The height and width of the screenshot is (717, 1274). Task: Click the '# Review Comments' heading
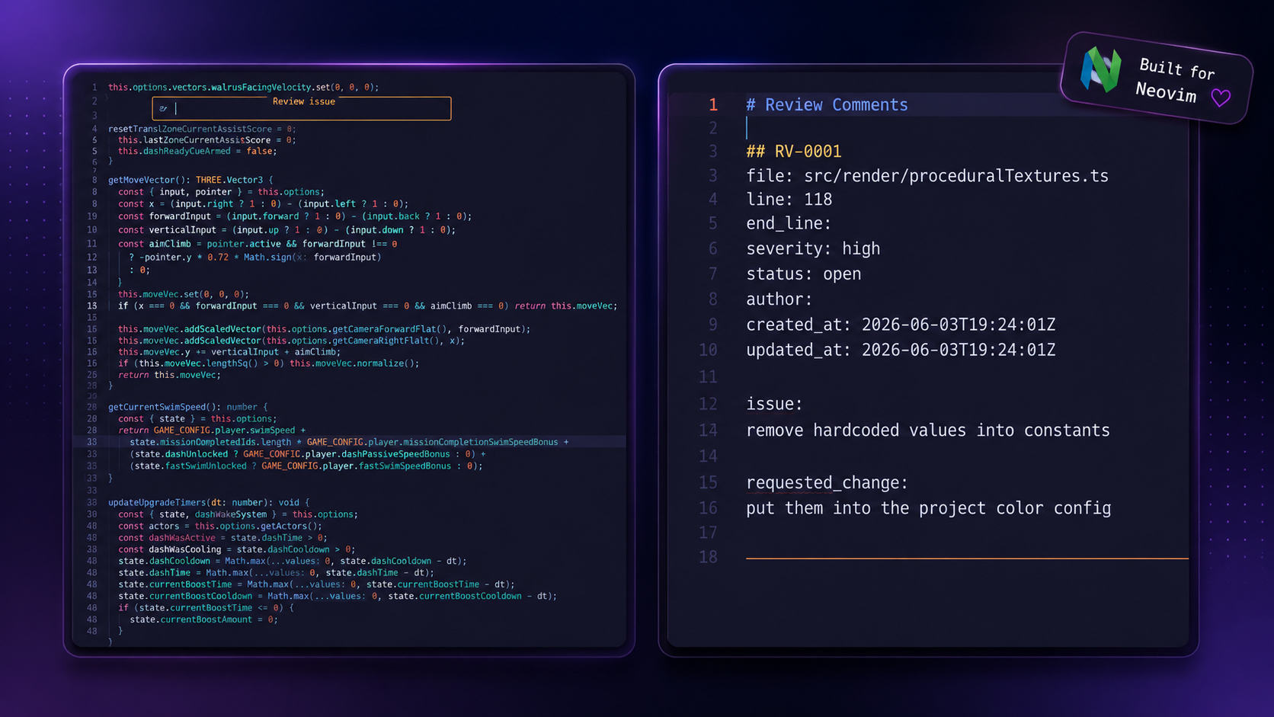click(827, 105)
